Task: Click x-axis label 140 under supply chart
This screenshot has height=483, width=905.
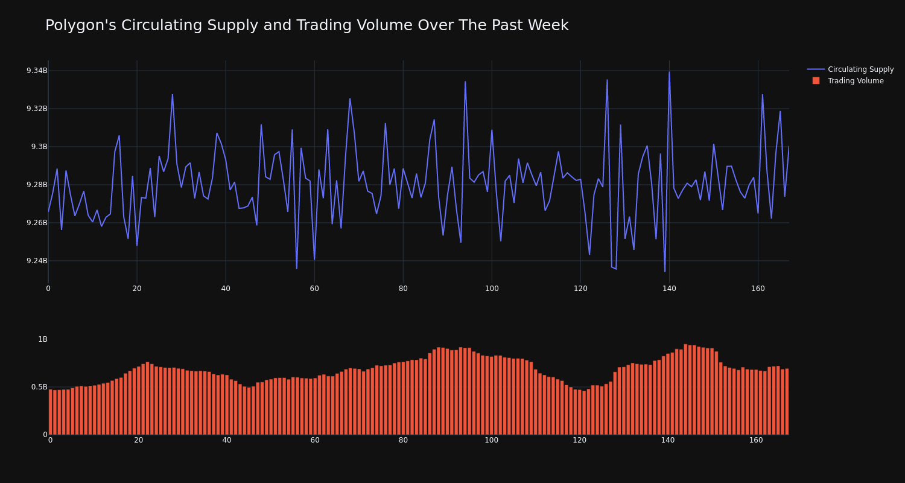Action: (x=669, y=289)
